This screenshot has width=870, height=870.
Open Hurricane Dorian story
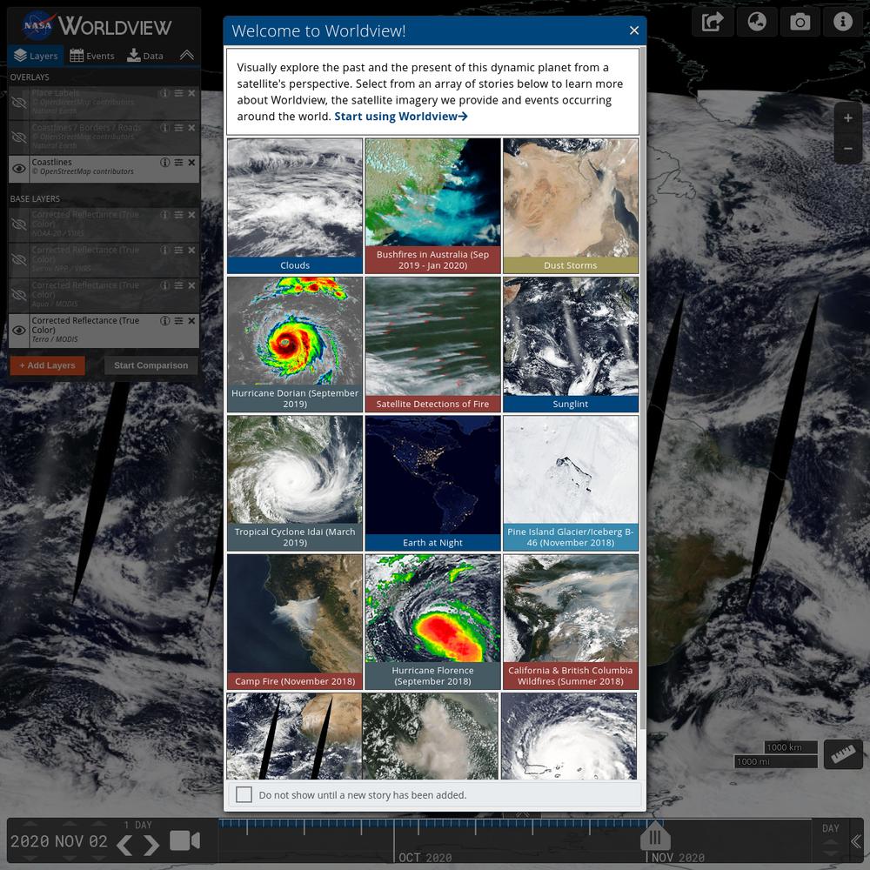tap(295, 345)
